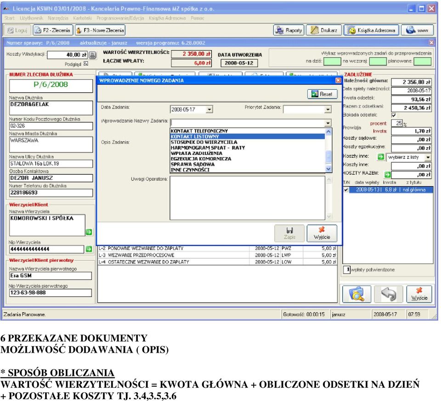Click the 'na dziś' green field
Screen dimensions: 441x401
[332, 61]
